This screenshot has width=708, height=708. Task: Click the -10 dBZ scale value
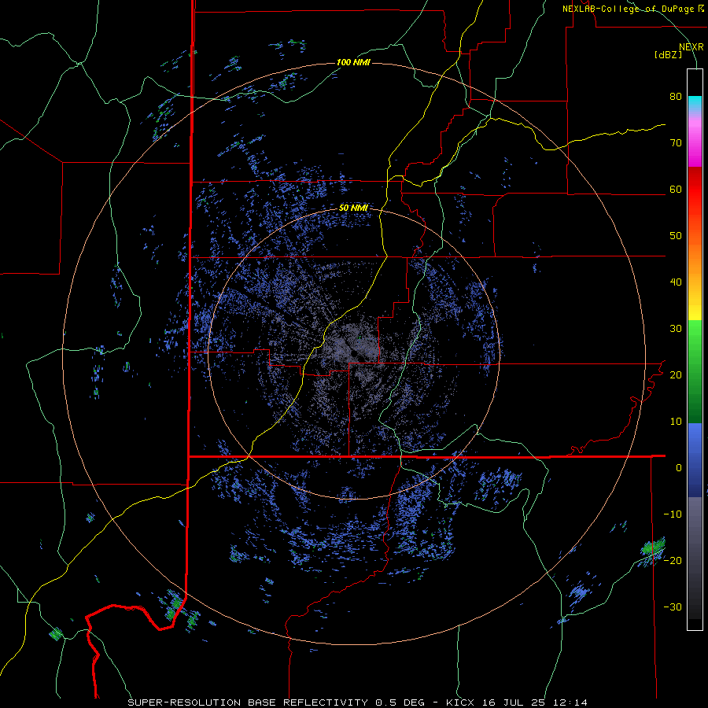(673, 514)
